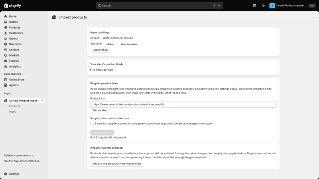
Task: Switch to the eBikes template
Action: click(110, 44)
